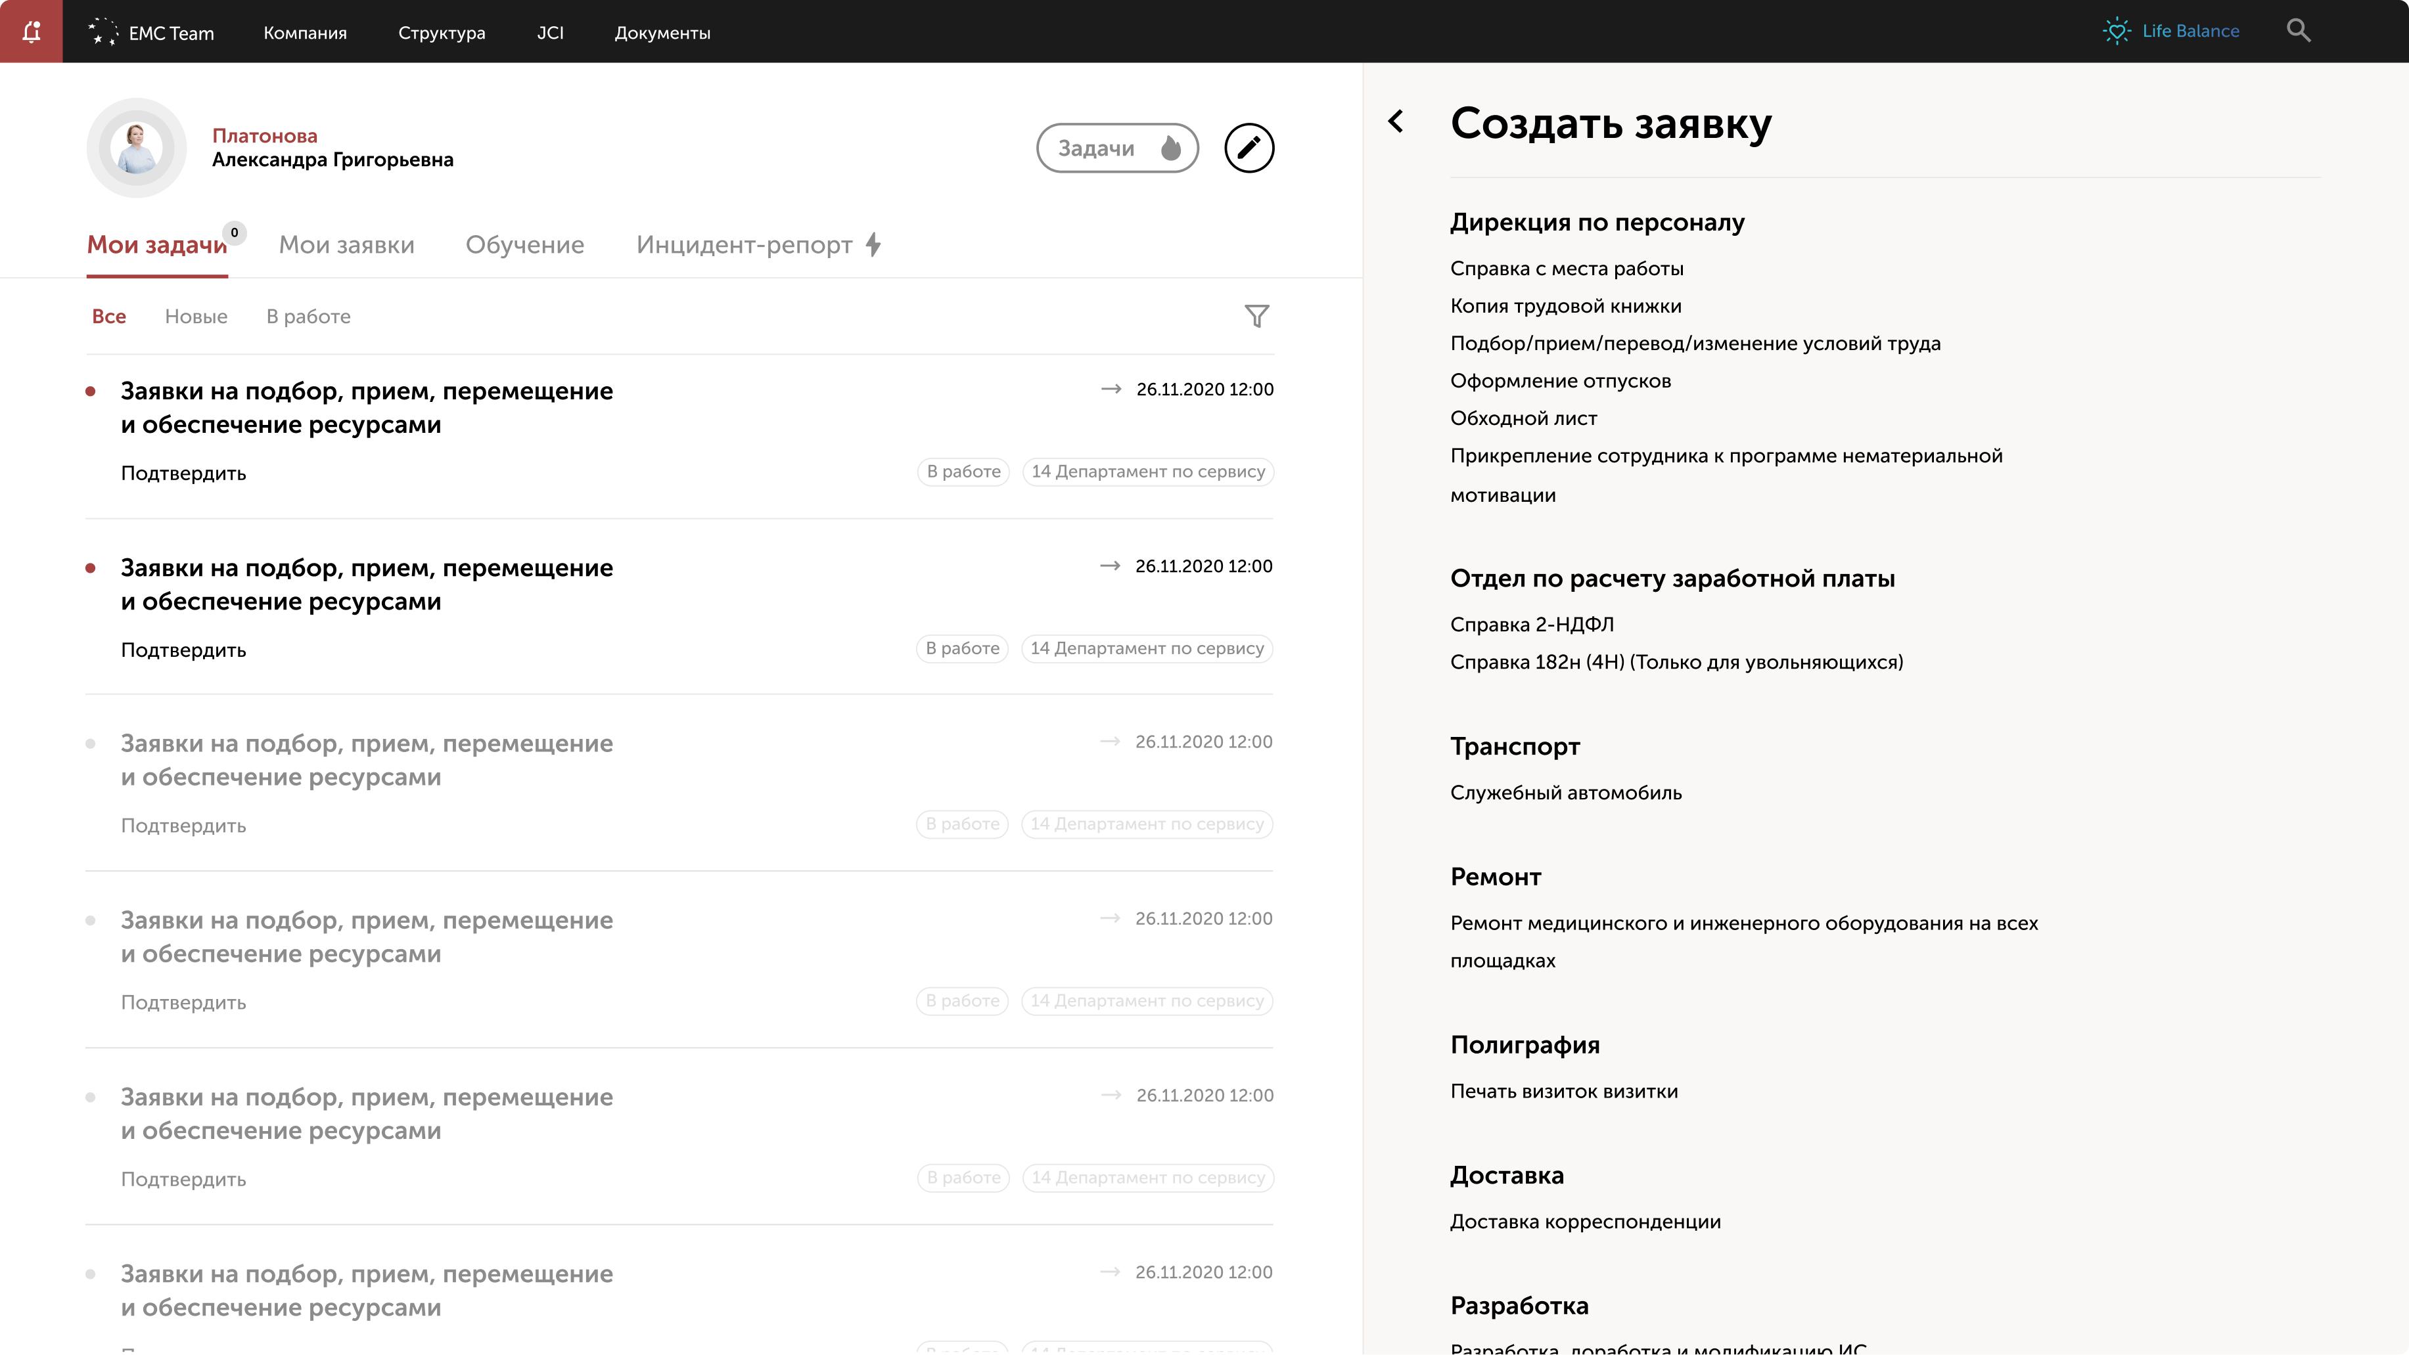Choose Справка 2-НДФЛ request type

tap(1532, 624)
